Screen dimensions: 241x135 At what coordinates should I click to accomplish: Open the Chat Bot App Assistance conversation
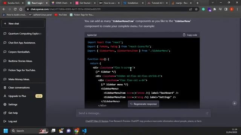pyautogui.click(x=23, y=43)
